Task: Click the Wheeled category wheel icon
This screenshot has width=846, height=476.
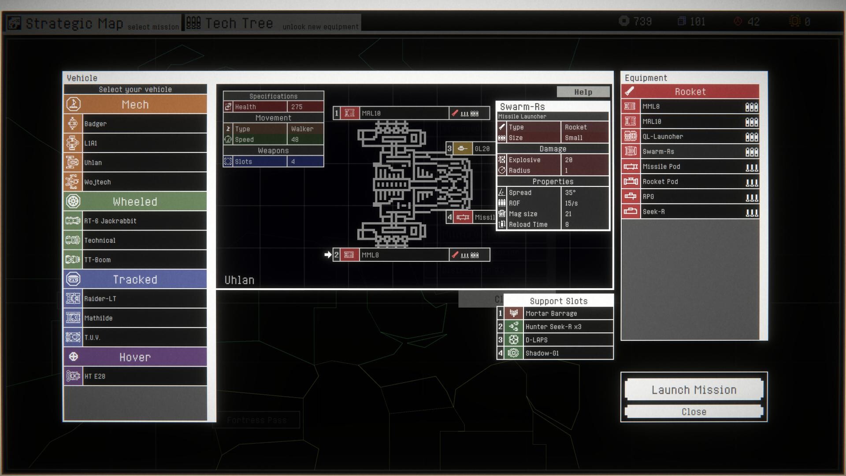Action: pos(74,201)
